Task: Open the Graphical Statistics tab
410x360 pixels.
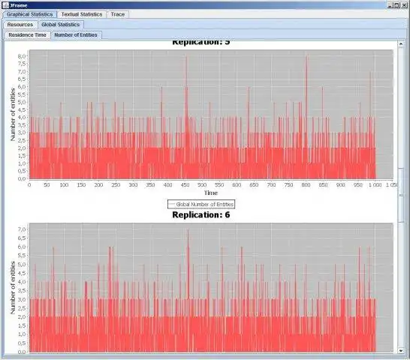Action: 29,14
